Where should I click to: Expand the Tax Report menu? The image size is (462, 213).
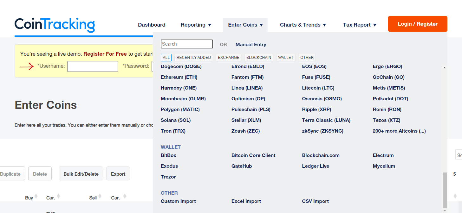[x=360, y=25]
